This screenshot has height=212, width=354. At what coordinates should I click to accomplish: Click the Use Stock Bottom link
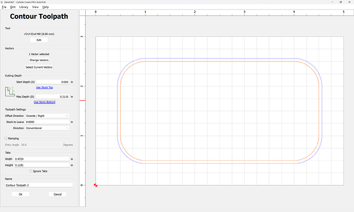pos(44,102)
